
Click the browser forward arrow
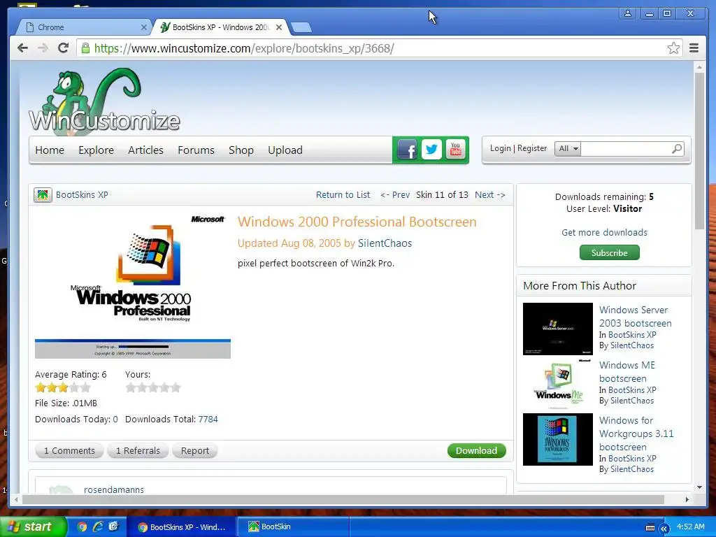click(43, 48)
